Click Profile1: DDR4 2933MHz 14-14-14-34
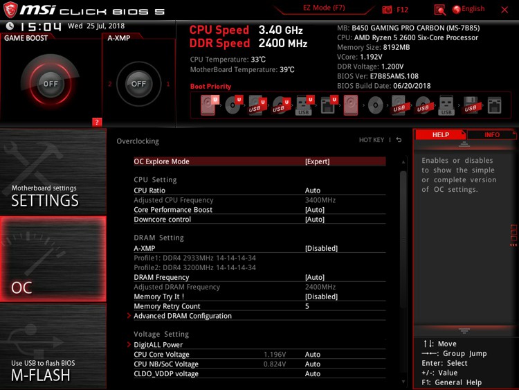Screen dimensions: 519x390 tap(194, 258)
